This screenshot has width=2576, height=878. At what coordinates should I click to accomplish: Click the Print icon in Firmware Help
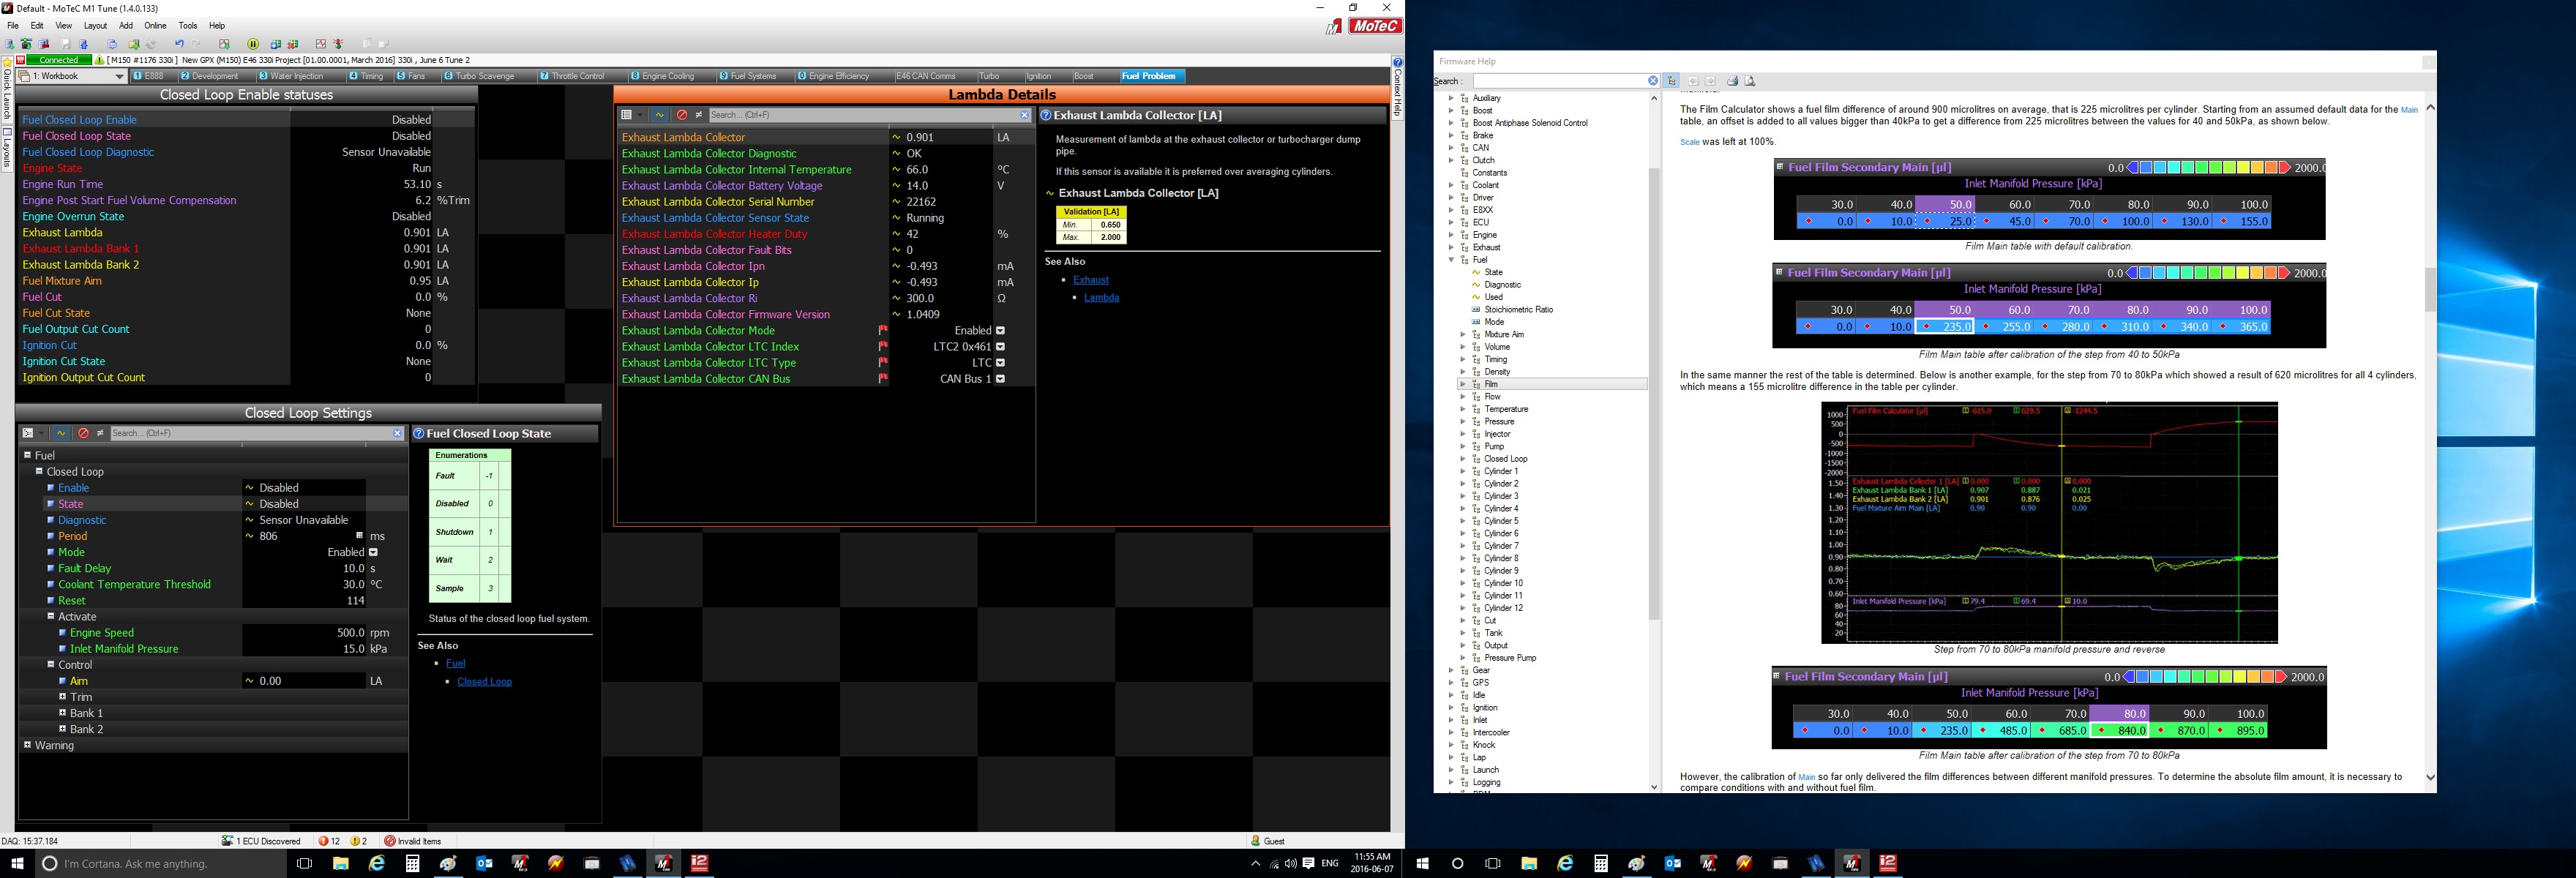(1733, 81)
